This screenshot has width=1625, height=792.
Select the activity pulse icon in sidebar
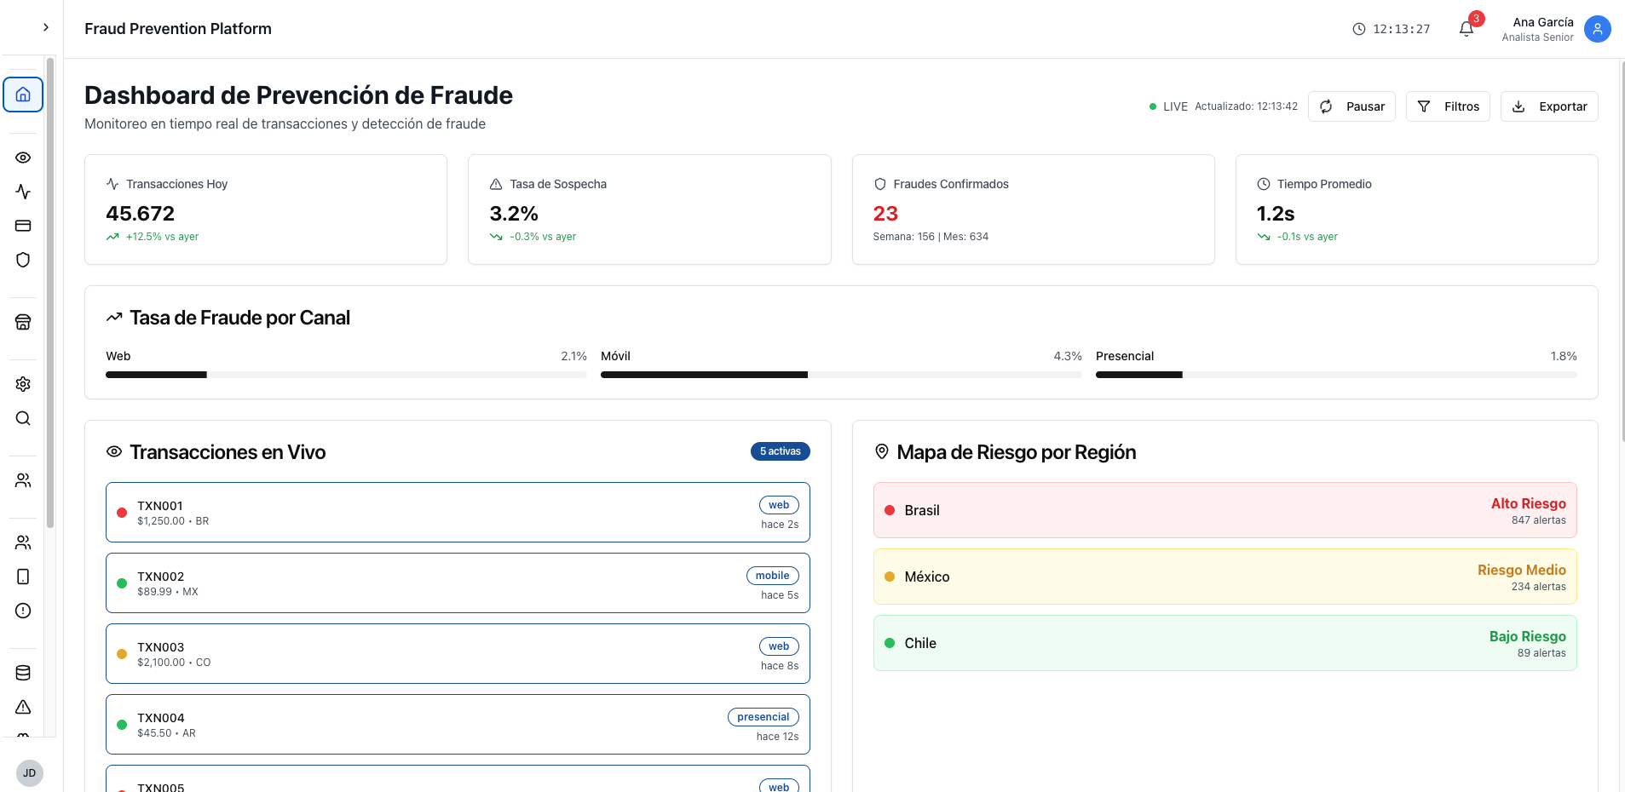click(x=23, y=192)
